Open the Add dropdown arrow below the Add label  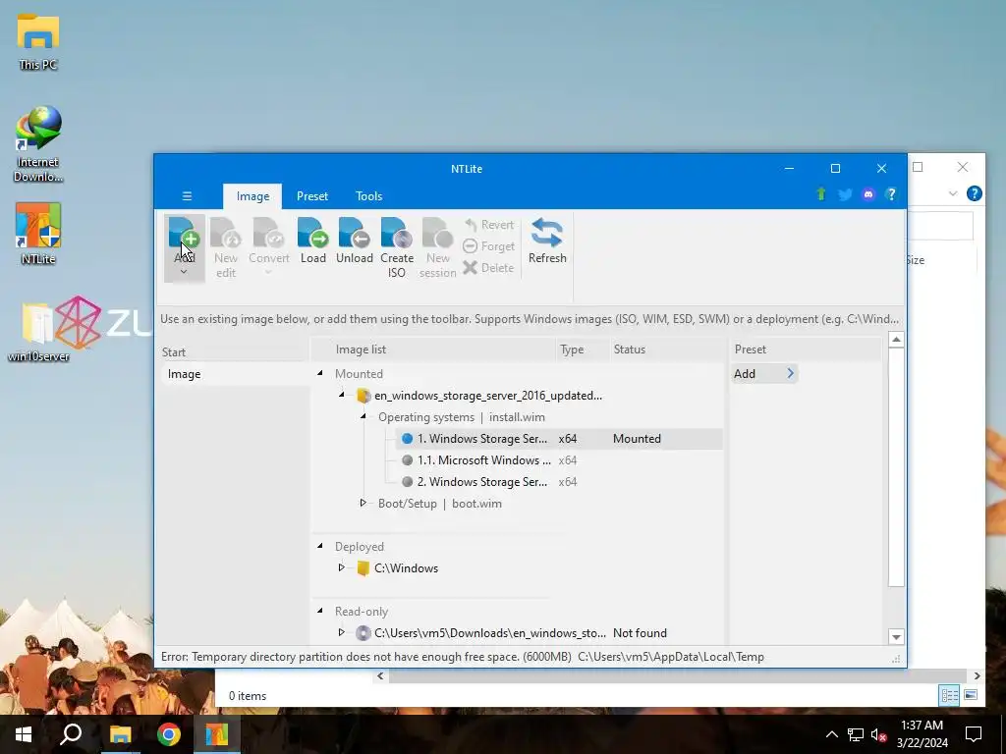click(184, 272)
